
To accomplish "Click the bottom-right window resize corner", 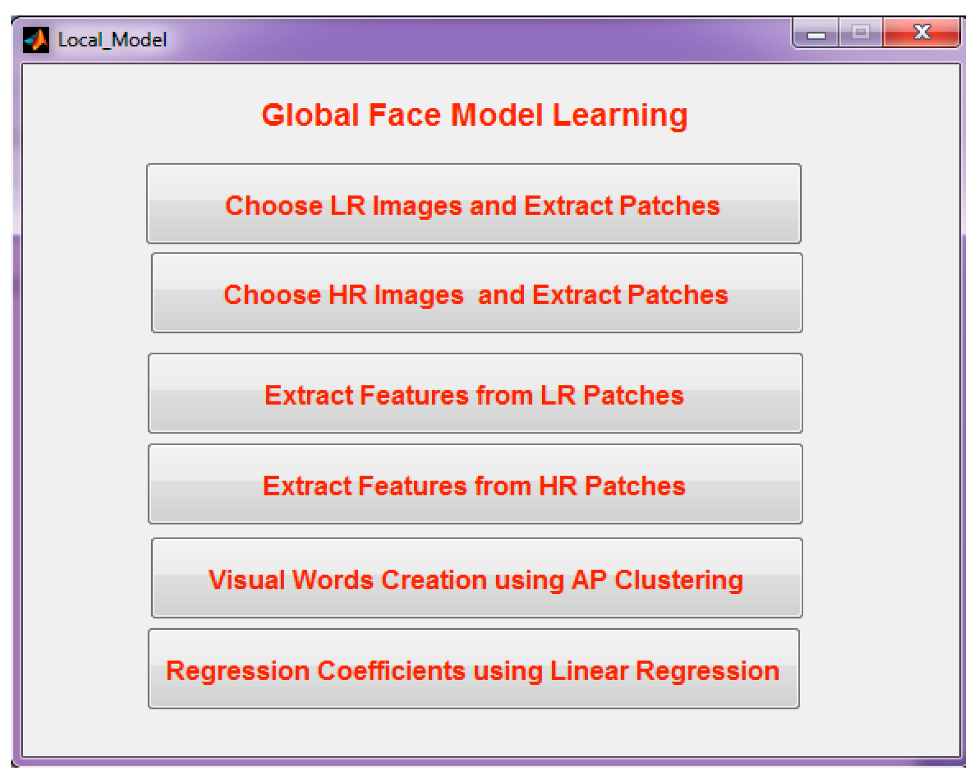I will pyautogui.click(x=961, y=762).
